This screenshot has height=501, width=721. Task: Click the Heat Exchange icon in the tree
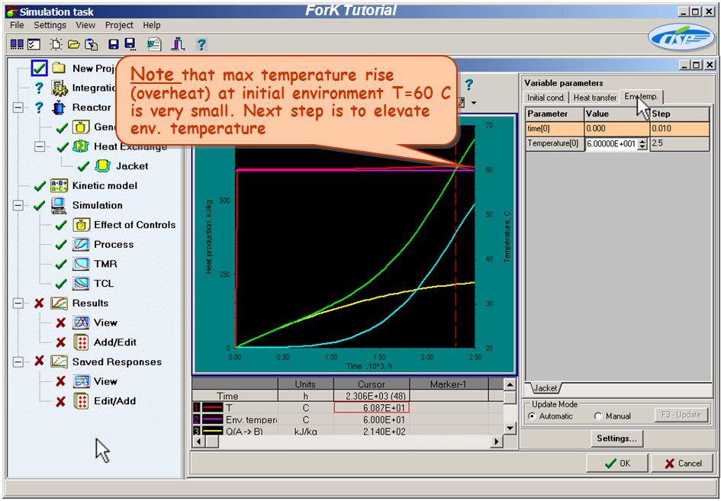(x=80, y=146)
